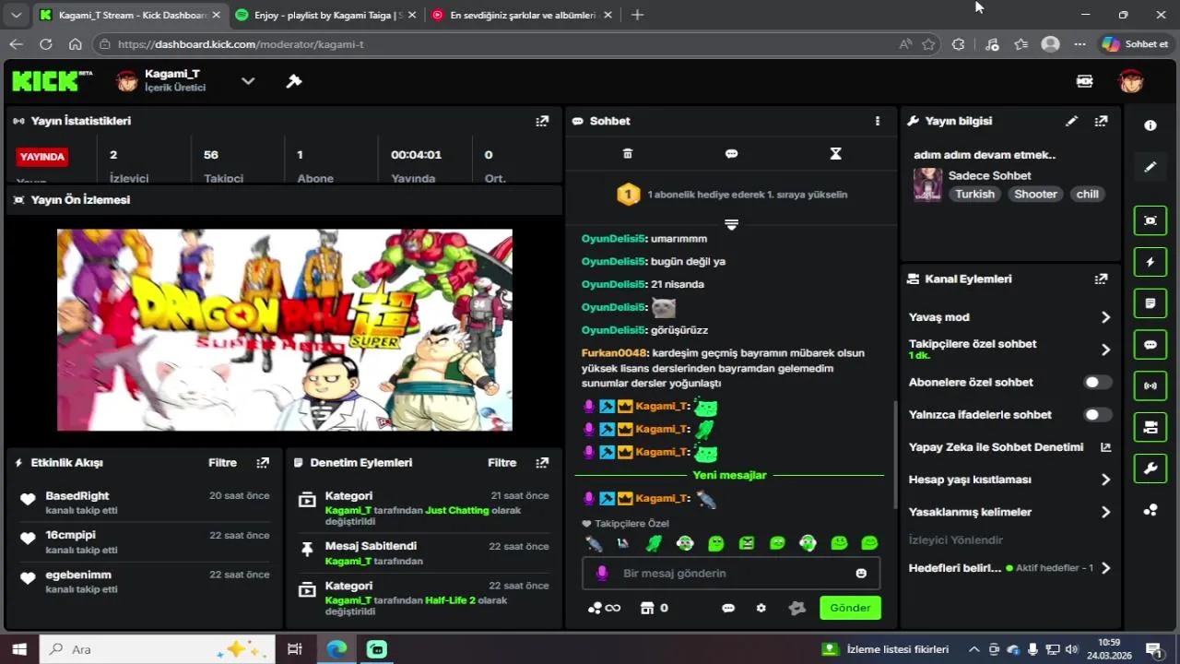Click BasedRight in activity feed
Image resolution: width=1180 pixels, height=664 pixels.
(x=77, y=496)
